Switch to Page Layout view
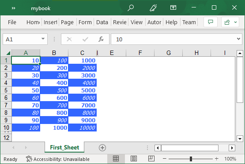245x164 pixels. 134,159
